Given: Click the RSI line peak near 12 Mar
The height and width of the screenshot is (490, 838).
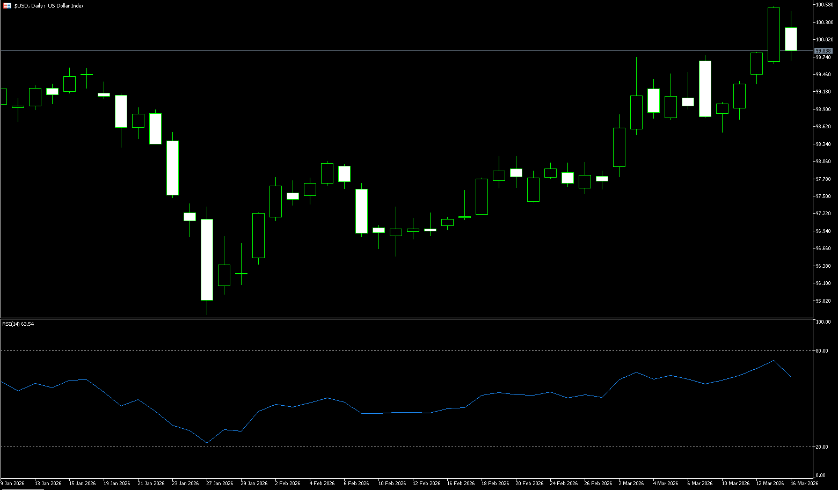Looking at the screenshot, I should [x=774, y=361].
